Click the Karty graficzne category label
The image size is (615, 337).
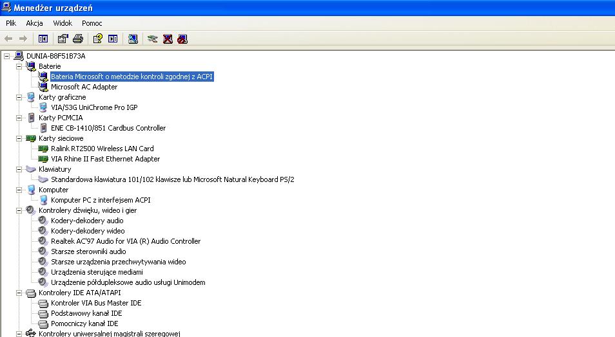(62, 97)
